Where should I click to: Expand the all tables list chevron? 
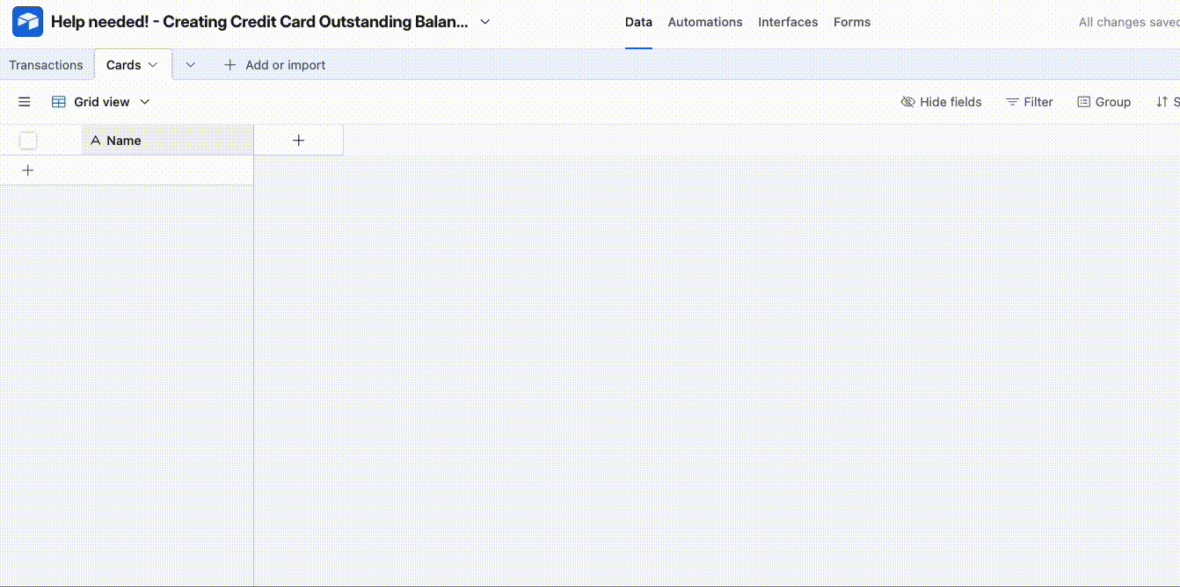(x=190, y=65)
